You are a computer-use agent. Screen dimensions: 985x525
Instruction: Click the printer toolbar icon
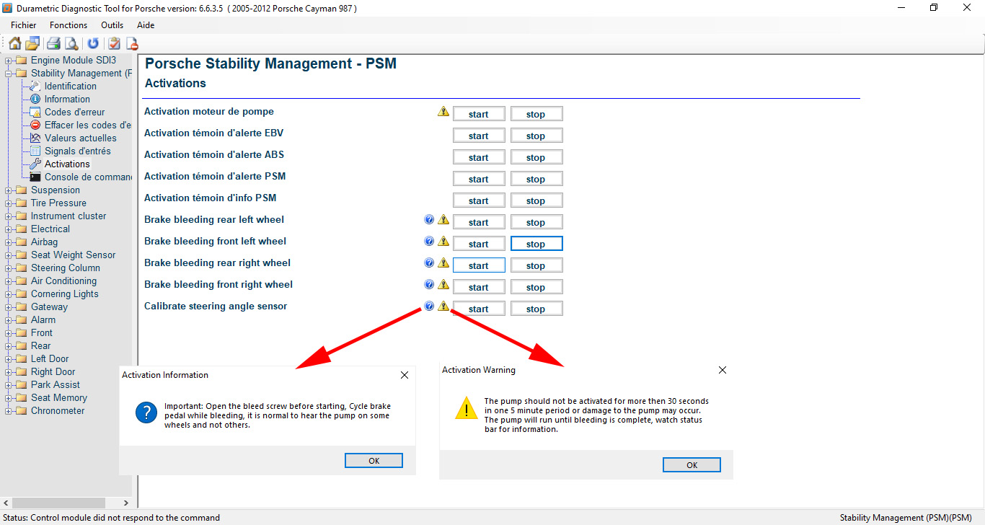[54, 43]
